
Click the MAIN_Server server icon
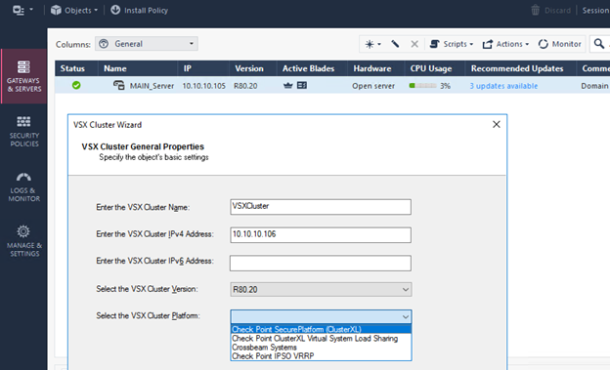point(118,85)
